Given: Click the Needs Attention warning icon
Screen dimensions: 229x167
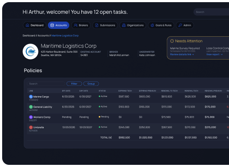Looking at the screenshot, I should tap(172, 41).
